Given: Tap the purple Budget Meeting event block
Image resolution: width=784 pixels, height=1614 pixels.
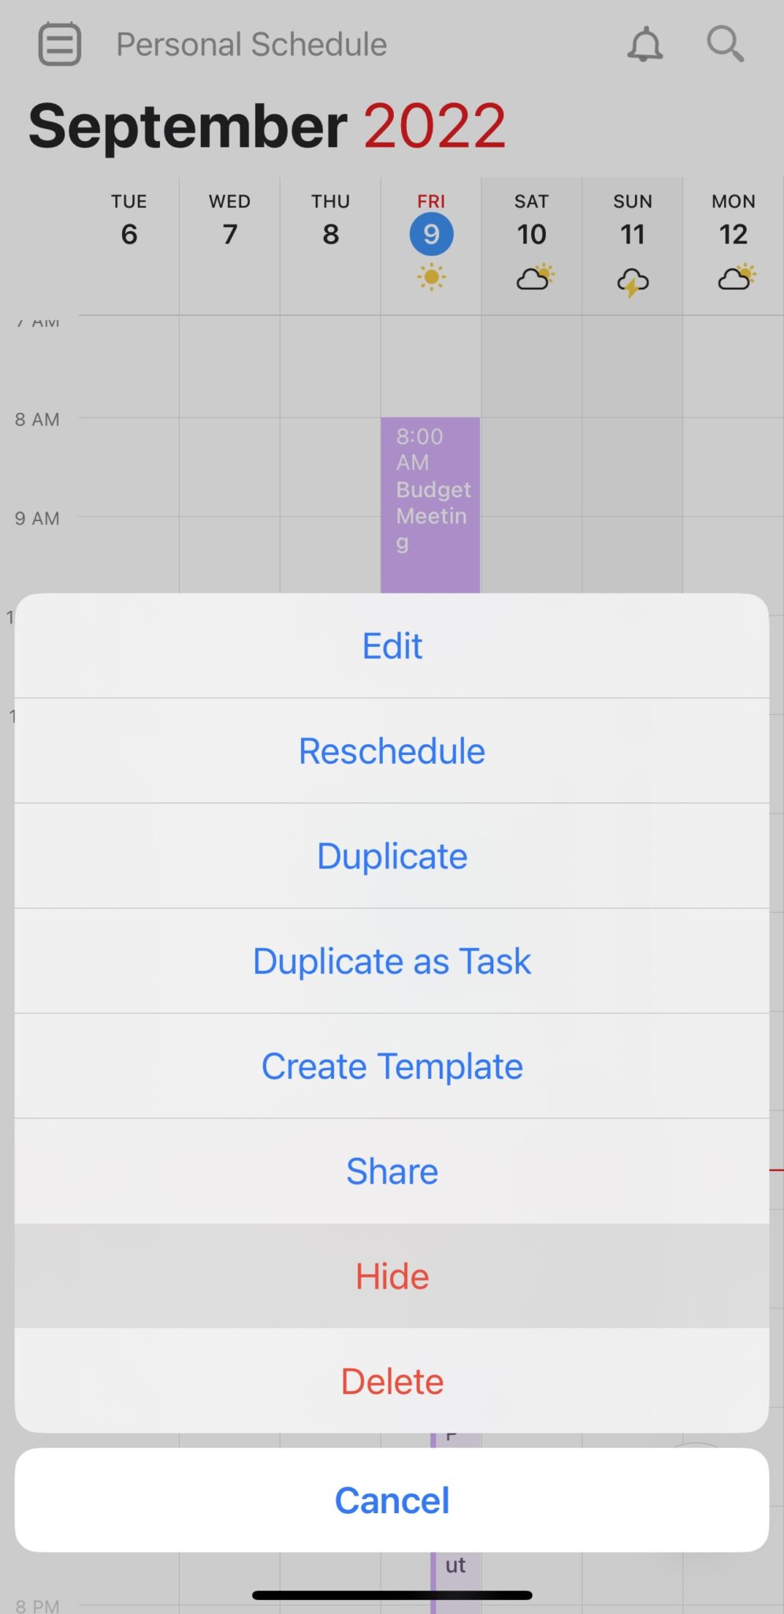Looking at the screenshot, I should (x=430, y=504).
